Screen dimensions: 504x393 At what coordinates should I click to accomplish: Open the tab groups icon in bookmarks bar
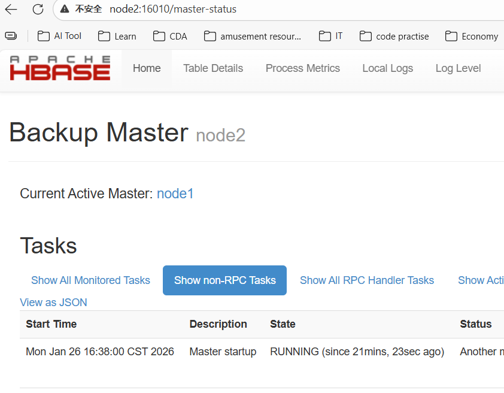(x=11, y=36)
